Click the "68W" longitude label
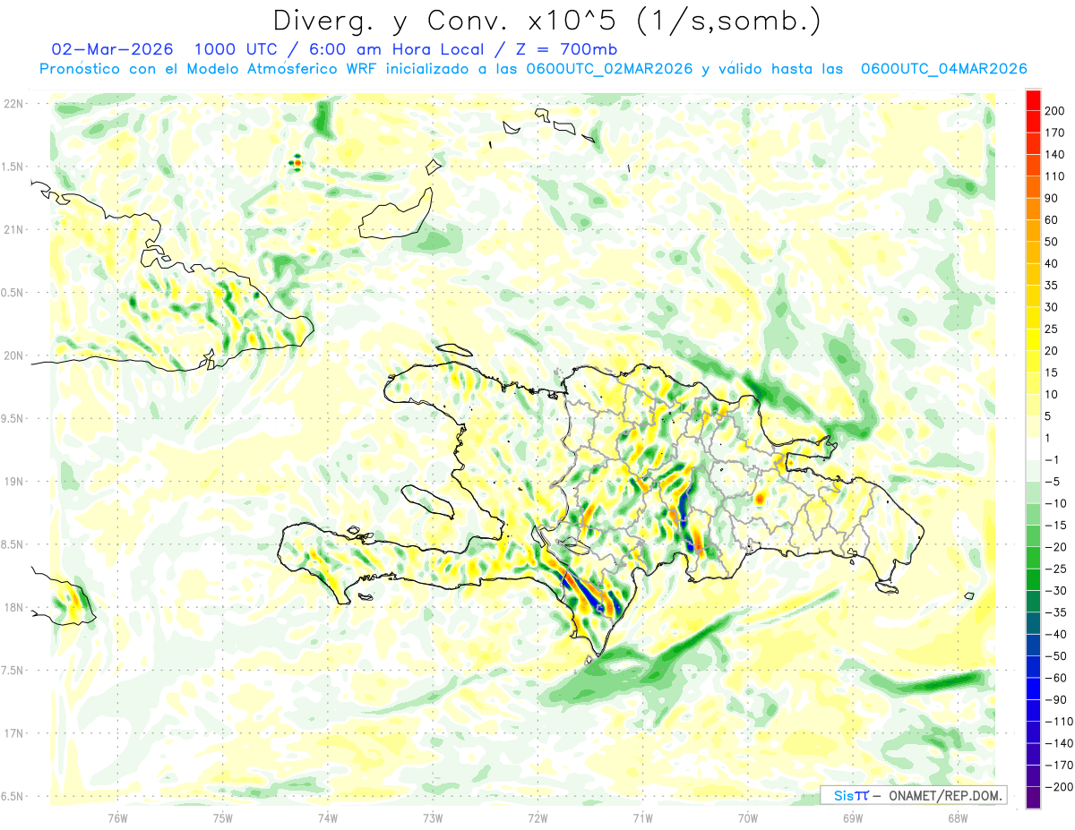The image size is (1075, 830). tap(957, 818)
